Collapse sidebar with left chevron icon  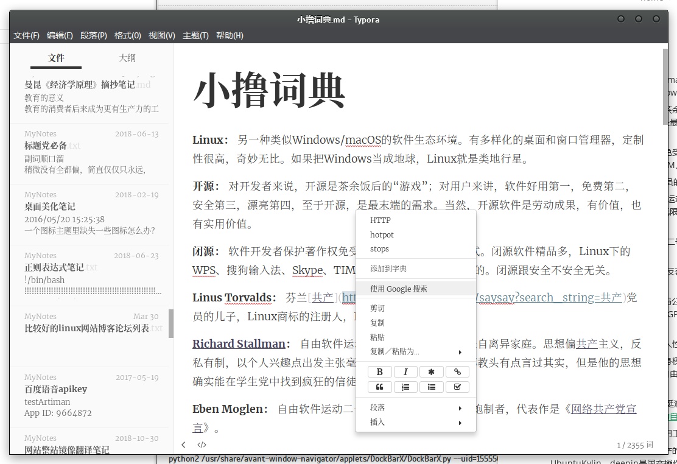pyautogui.click(x=183, y=445)
